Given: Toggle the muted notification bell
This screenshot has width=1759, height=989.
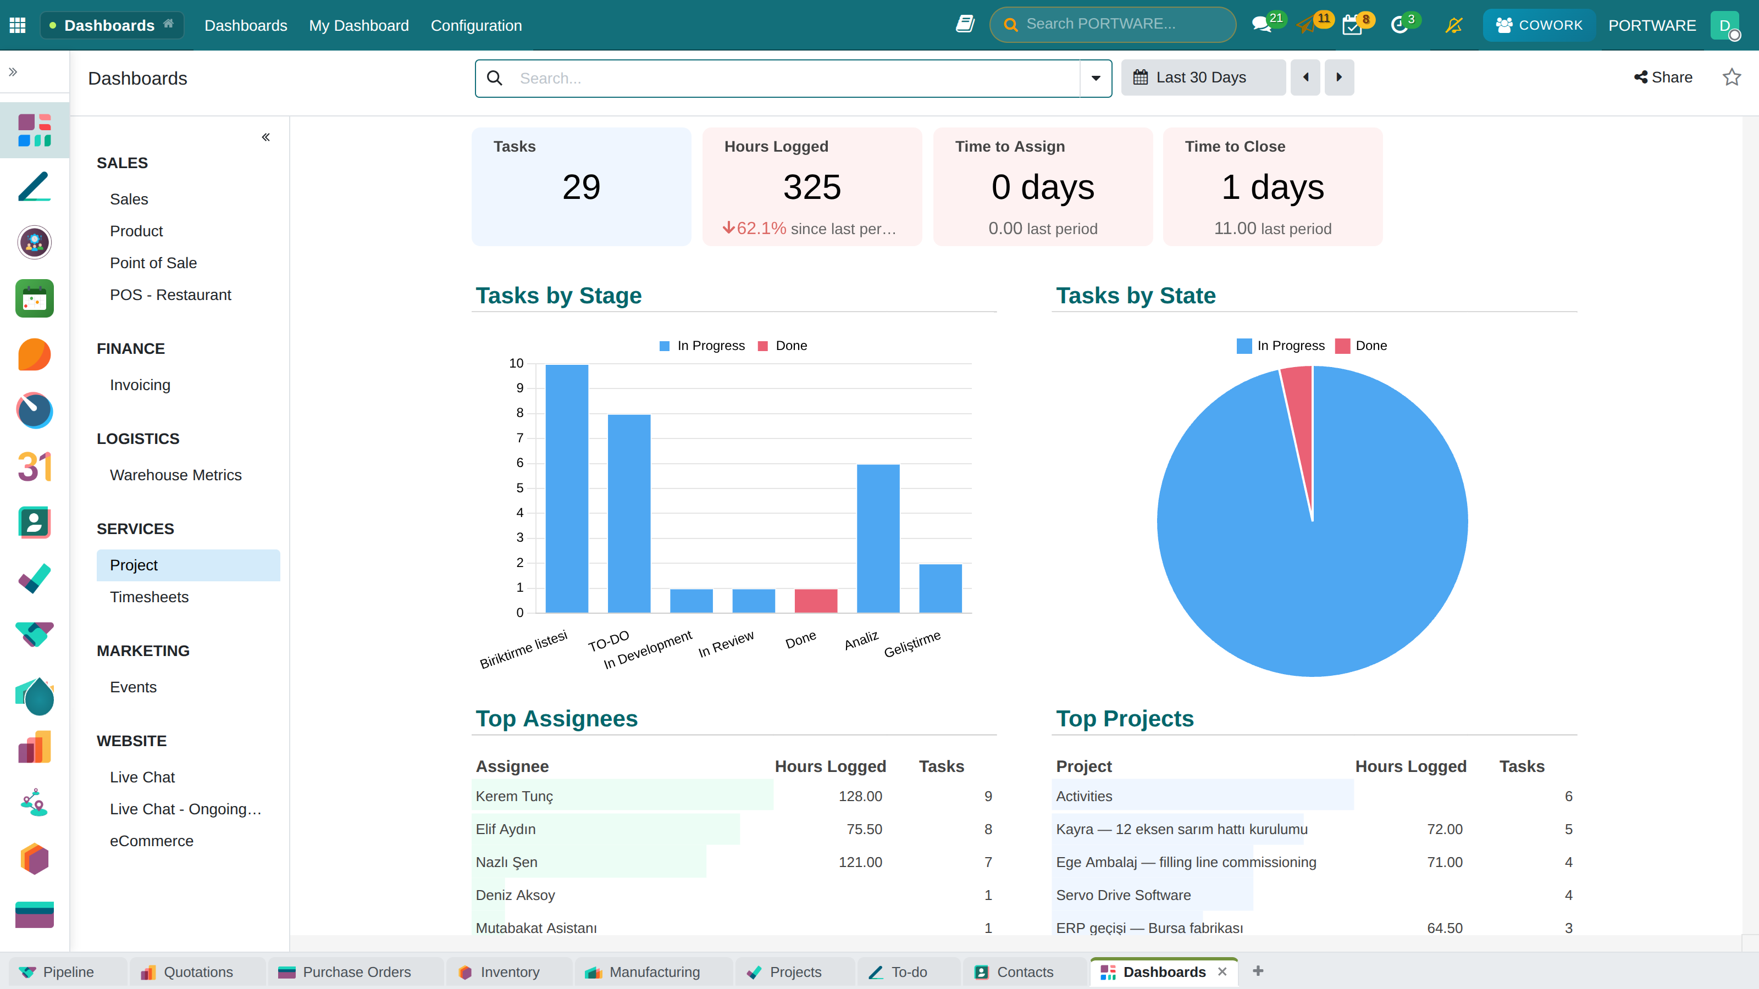Looking at the screenshot, I should coord(1454,25).
